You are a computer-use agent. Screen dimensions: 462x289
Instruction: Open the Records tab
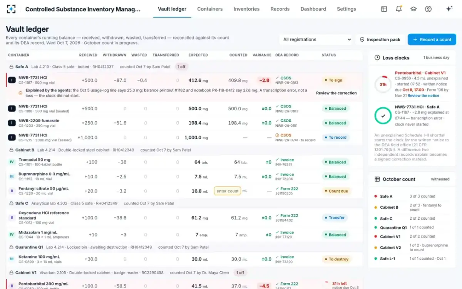[280, 9]
